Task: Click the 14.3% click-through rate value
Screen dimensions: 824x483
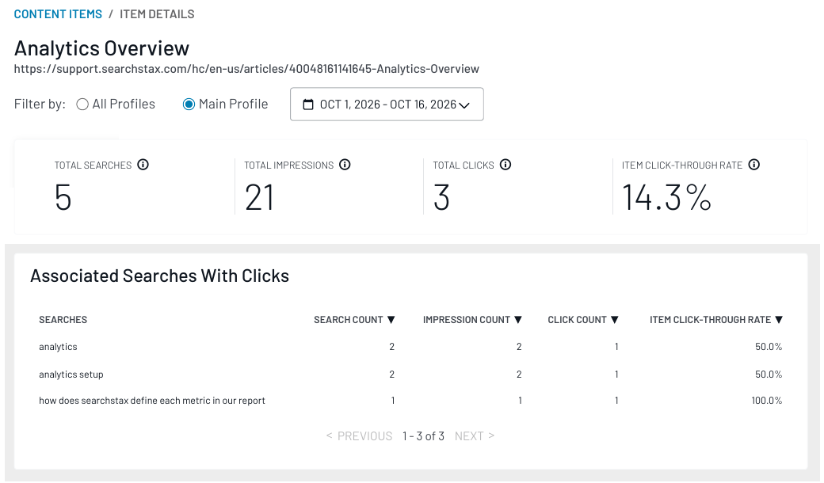Action: tap(666, 198)
